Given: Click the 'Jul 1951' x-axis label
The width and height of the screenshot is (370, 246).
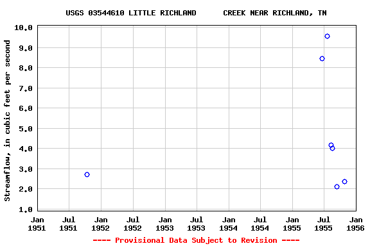Looking at the screenshot, I should [x=69, y=224].
